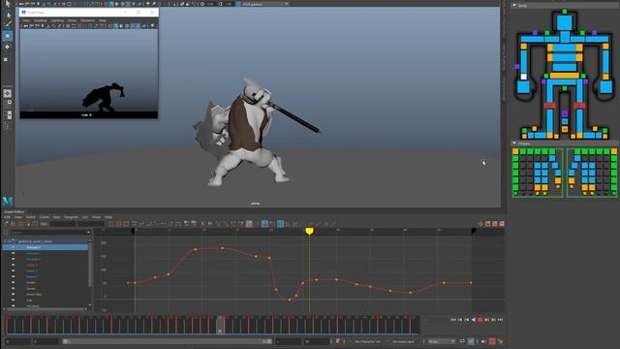This screenshot has height=349, width=620.
Task: Choose the Lattice Deform Keys tool
Action: click(21, 224)
